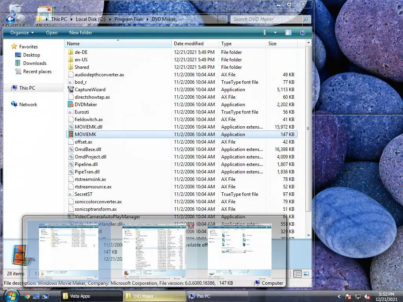Select the first taskbar thumbnail preview

pos(68,251)
